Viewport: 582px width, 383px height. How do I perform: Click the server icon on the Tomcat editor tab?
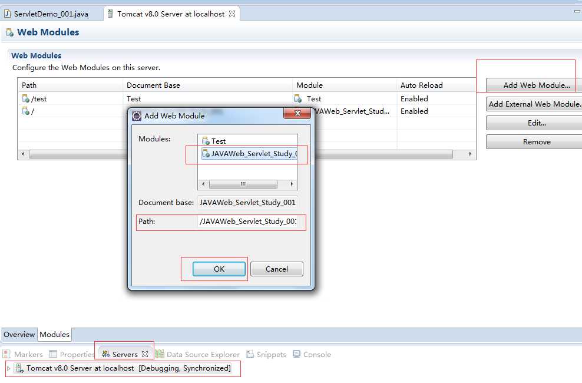pos(110,14)
